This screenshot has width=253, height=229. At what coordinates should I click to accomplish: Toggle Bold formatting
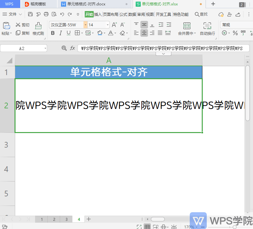point(52,33)
